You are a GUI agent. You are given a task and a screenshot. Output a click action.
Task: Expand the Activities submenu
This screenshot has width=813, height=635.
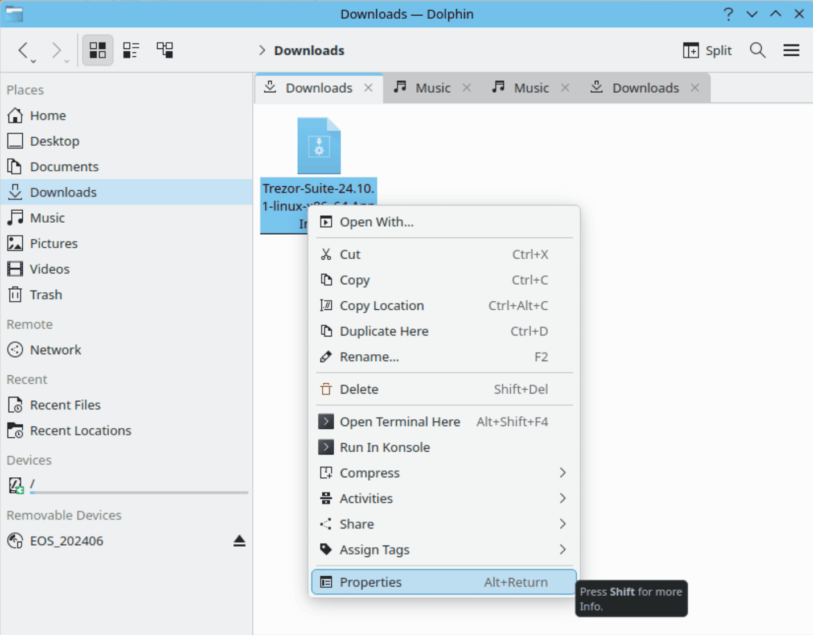tap(444, 499)
